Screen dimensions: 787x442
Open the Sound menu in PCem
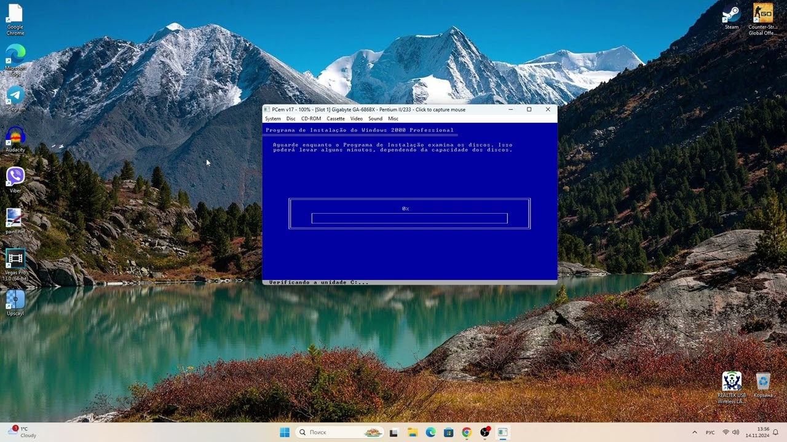click(375, 118)
